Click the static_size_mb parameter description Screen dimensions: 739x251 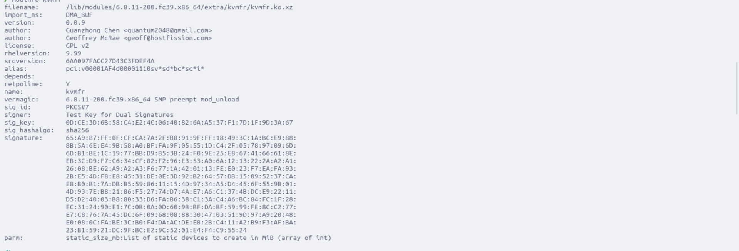(x=198, y=238)
